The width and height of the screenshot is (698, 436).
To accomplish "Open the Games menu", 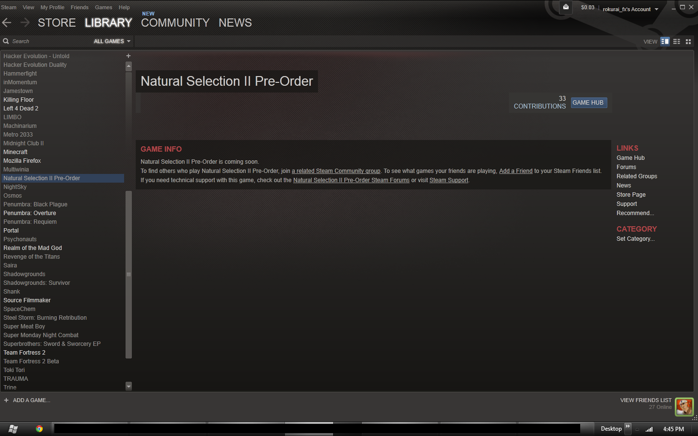I will [103, 7].
